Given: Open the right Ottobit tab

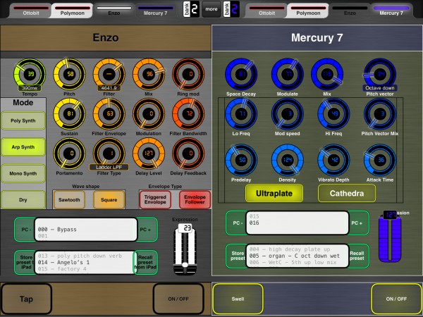Looking at the screenshot, I should [x=266, y=11].
